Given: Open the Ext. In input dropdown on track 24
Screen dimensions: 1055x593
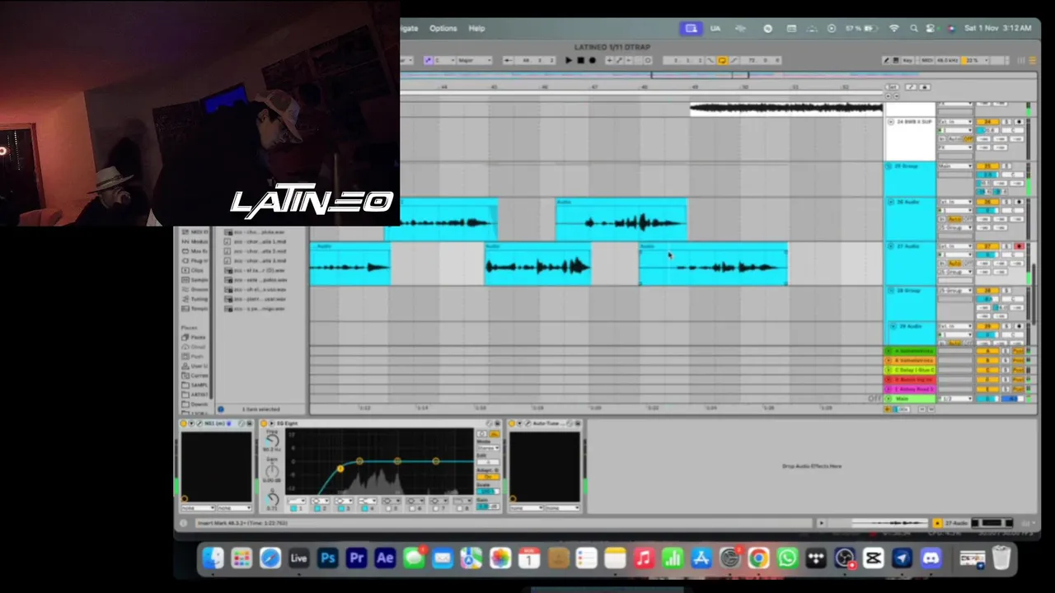Looking at the screenshot, I should [x=954, y=122].
